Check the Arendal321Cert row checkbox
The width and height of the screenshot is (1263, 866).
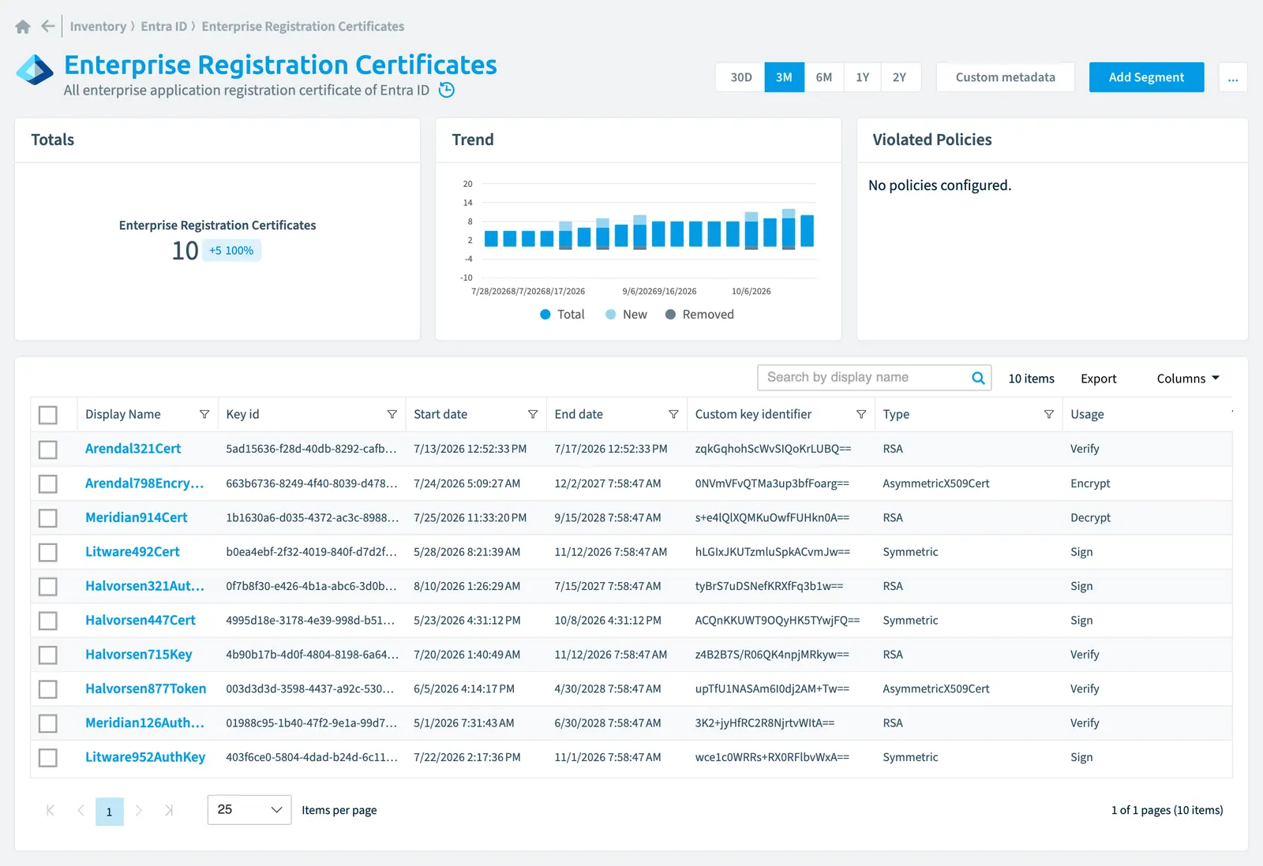point(48,450)
